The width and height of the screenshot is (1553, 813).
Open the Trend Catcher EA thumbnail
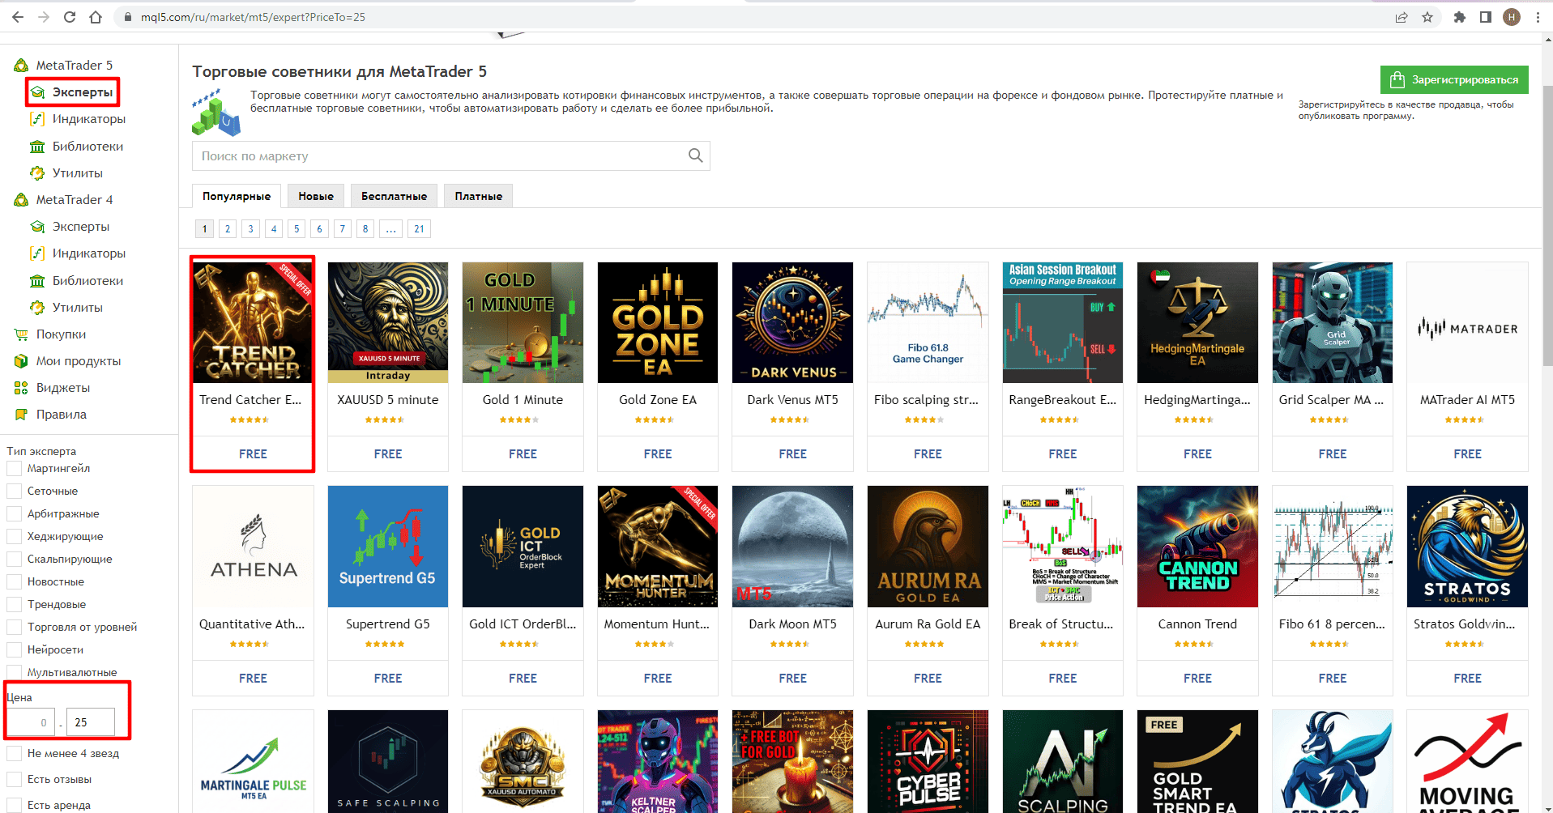[253, 322]
